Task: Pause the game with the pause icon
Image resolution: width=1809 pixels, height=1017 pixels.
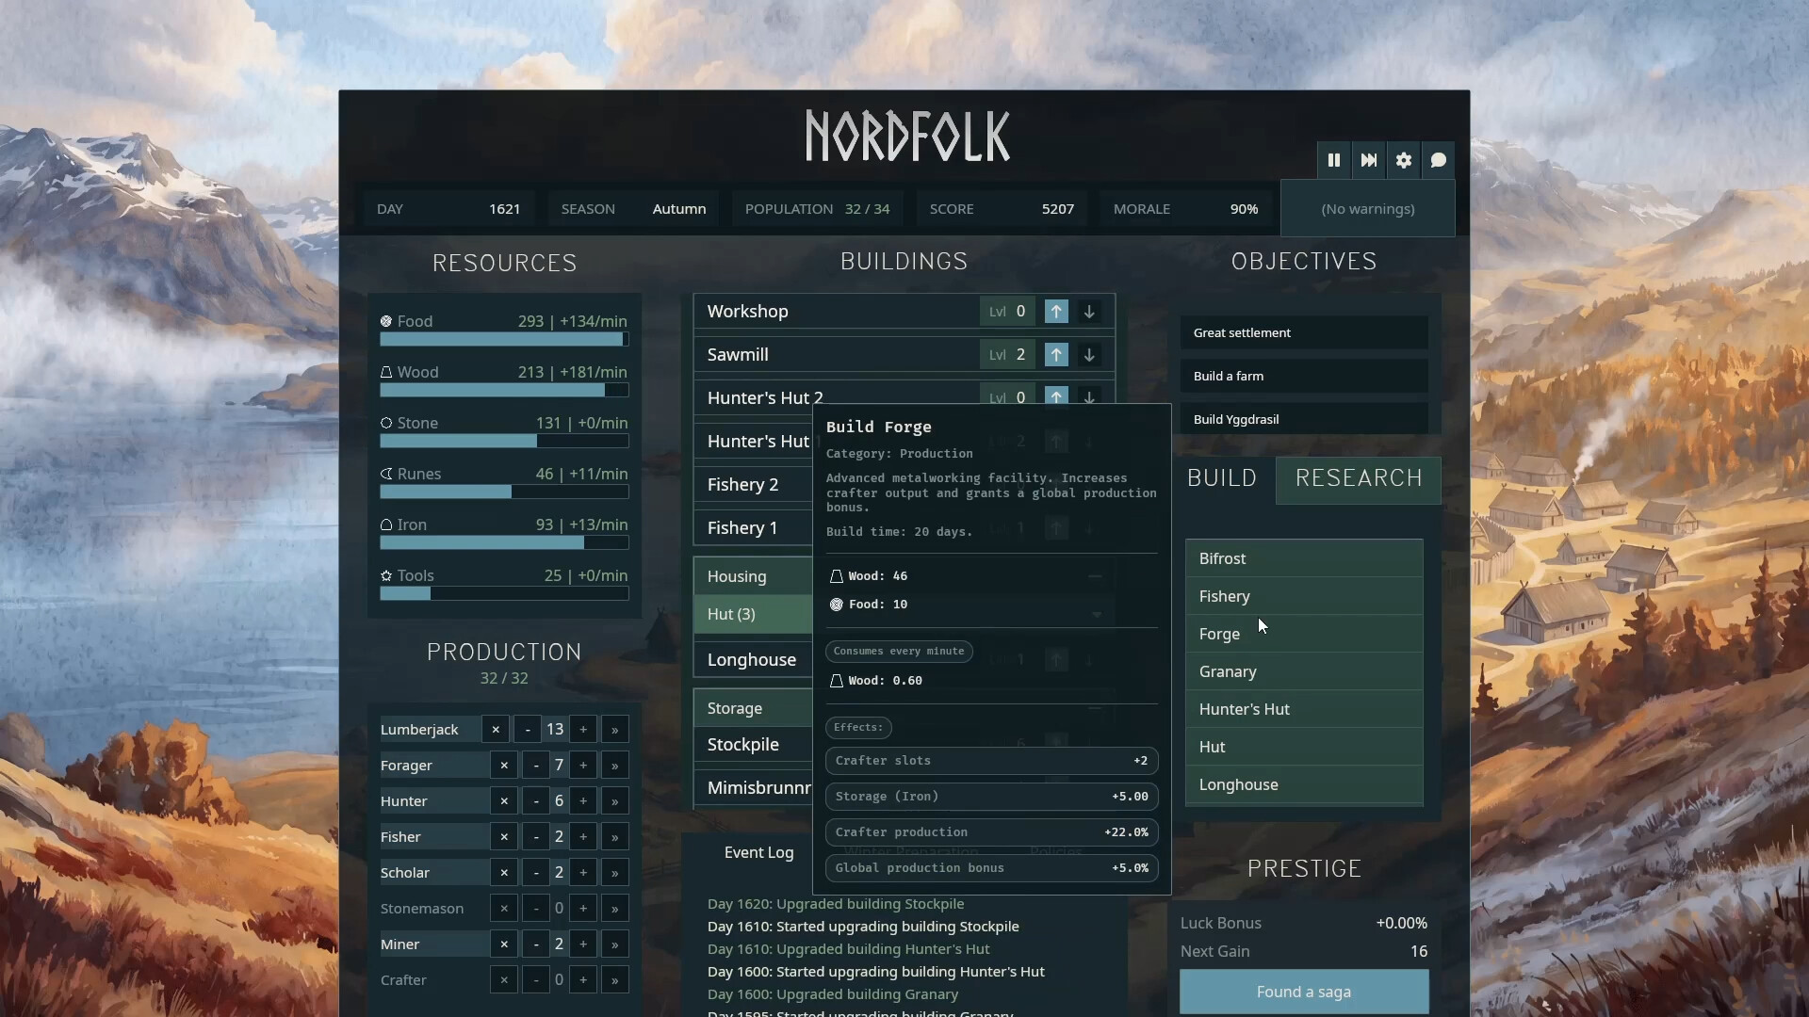Action: [x=1334, y=160]
